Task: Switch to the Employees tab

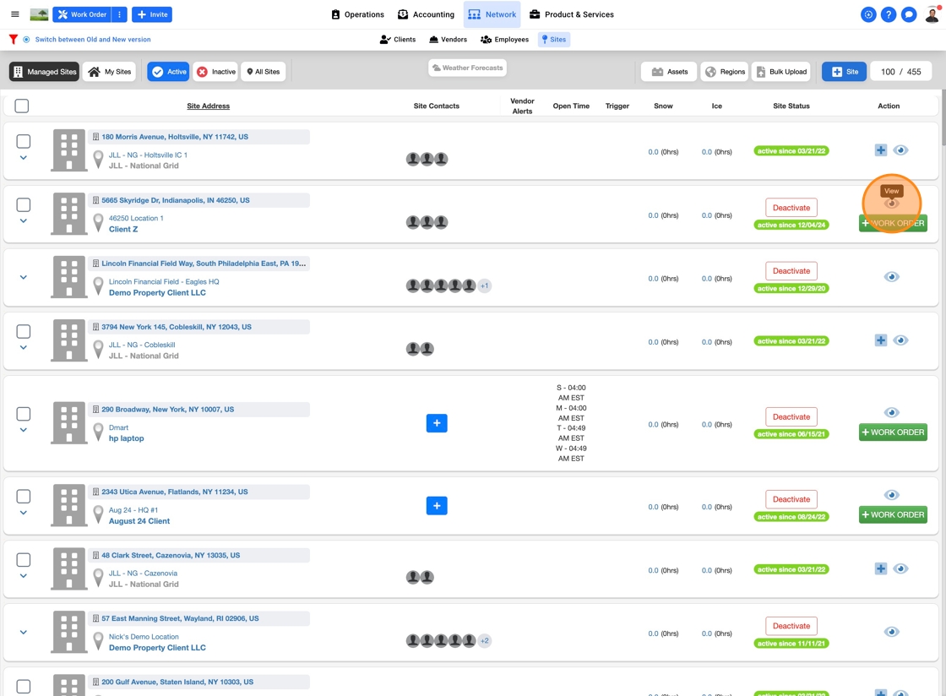Action: (505, 39)
